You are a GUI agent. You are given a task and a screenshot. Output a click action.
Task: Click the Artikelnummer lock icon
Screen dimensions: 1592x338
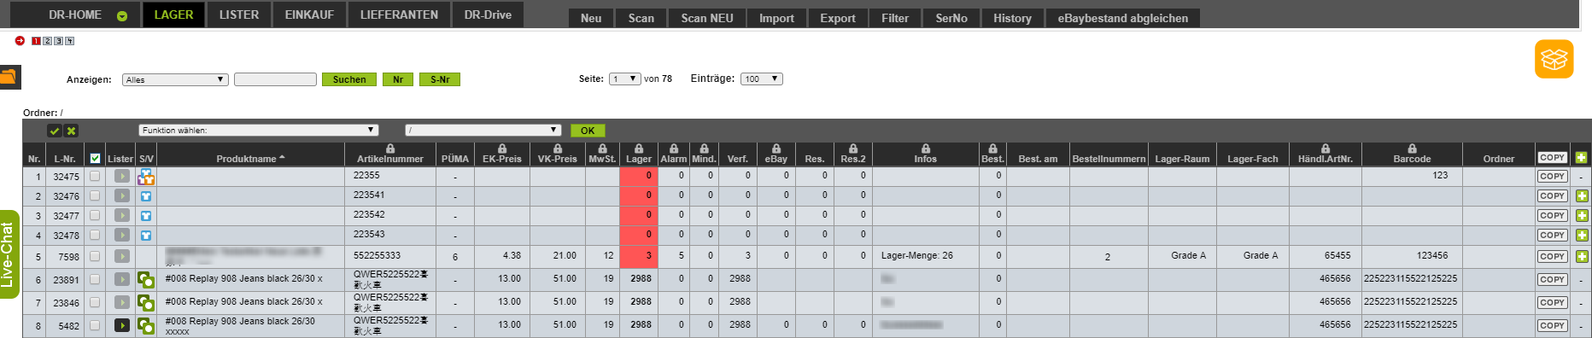tap(390, 149)
